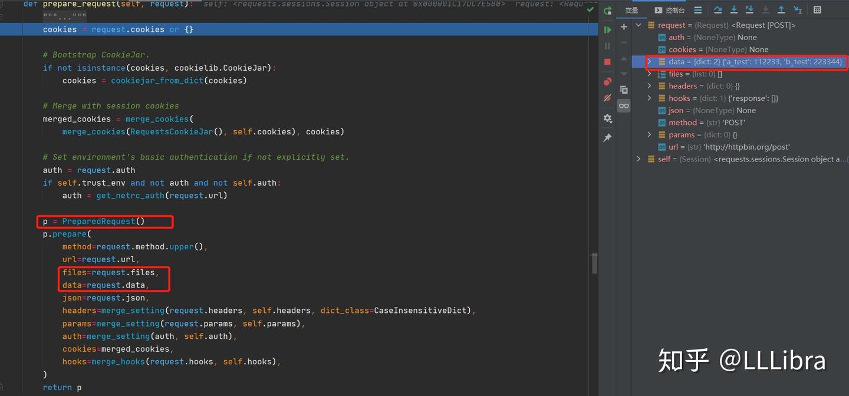Click Step Into My Code icon
Image resolution: width=849 pixels, height=396 pixels.
point(749,10)
